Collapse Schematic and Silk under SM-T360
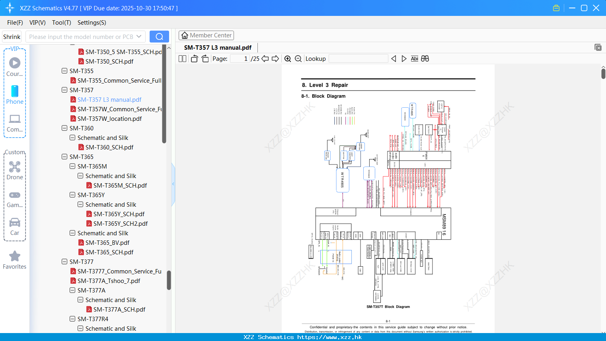This screenshot has width=606, height=341. tap(72, 138)
